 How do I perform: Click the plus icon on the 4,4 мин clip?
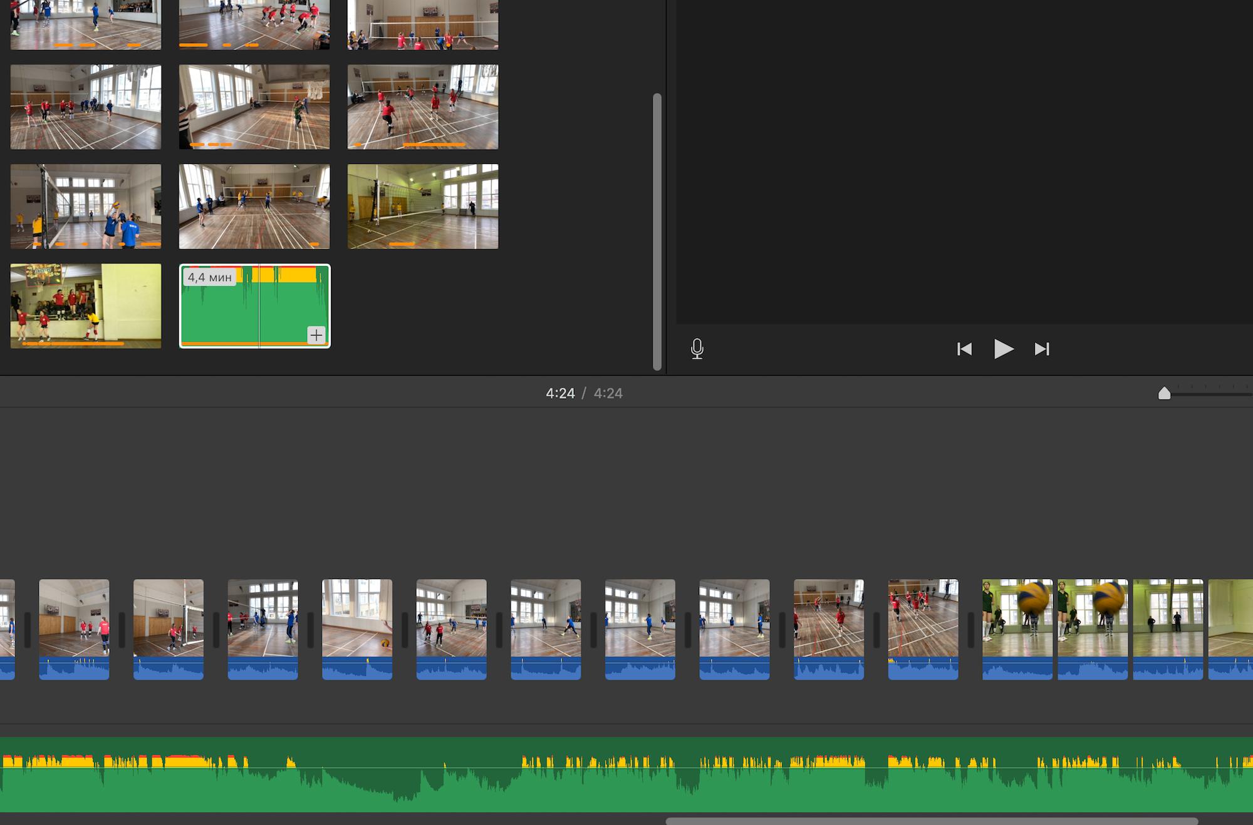316,336
